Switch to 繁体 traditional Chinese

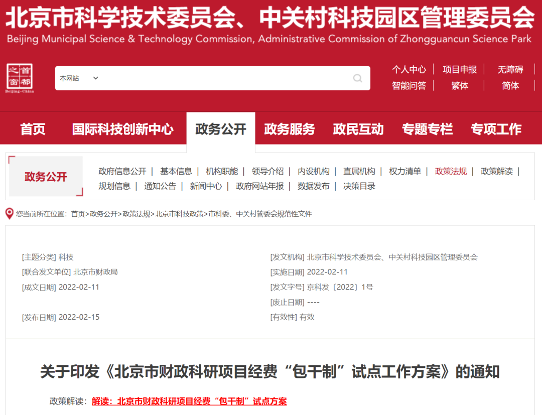tap(460, 86)
